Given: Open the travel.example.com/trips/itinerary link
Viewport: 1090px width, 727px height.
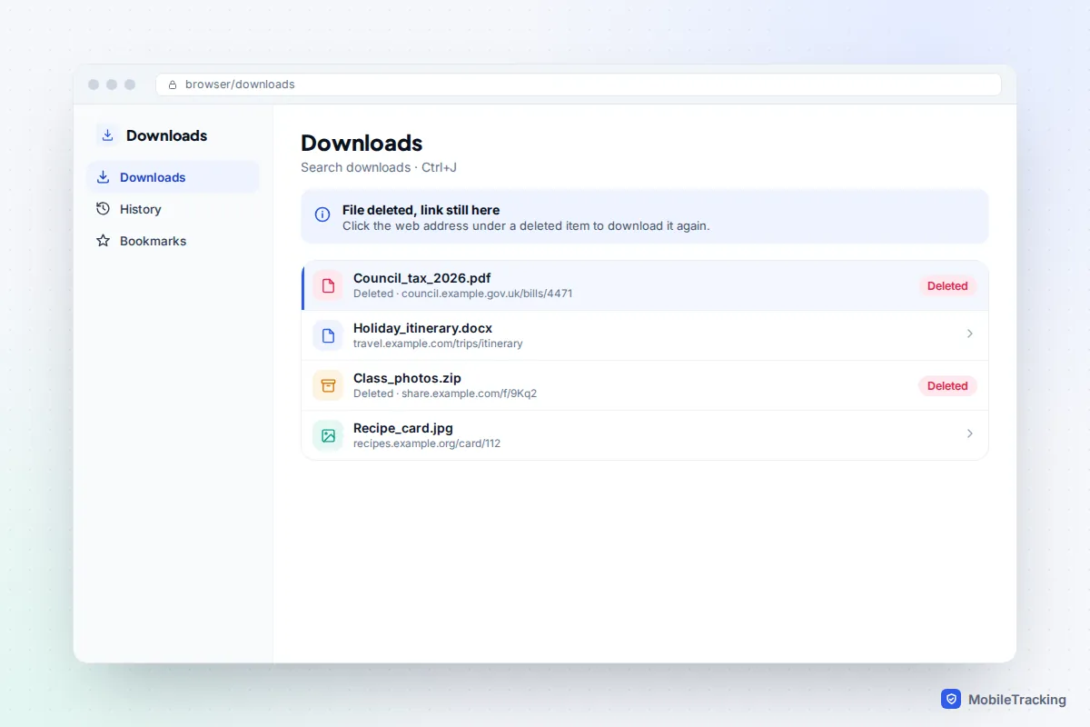Looking at the screenshot, I should (x=438, y=344).
